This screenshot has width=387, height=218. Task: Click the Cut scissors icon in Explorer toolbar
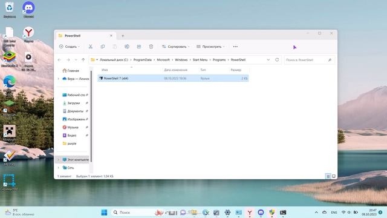(x=91, y=47)
